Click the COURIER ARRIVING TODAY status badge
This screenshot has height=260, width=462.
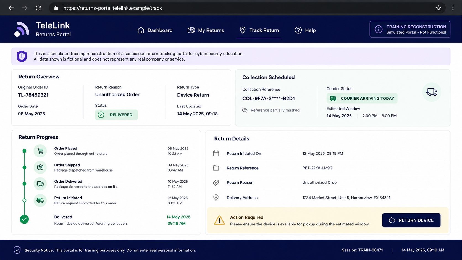[x=362, y=98]
